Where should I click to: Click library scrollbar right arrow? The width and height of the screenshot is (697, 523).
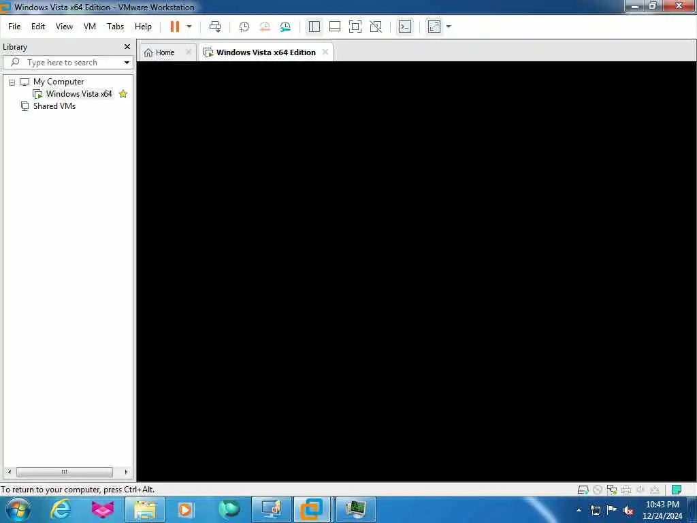(126, 472)
